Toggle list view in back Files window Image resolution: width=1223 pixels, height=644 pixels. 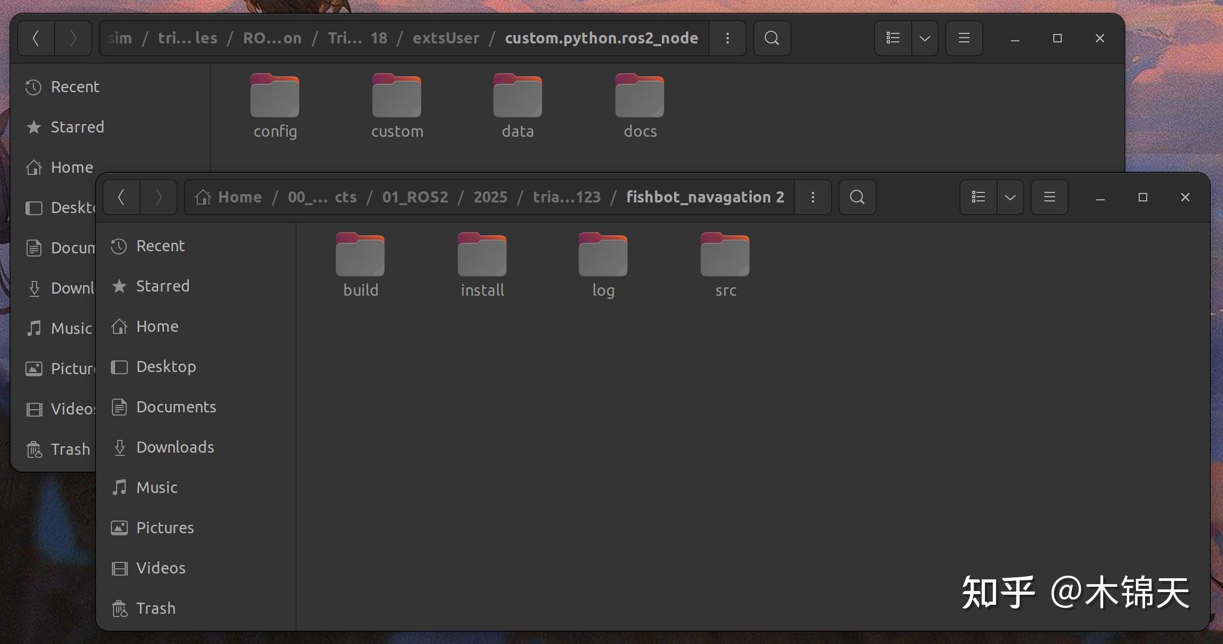893,38
